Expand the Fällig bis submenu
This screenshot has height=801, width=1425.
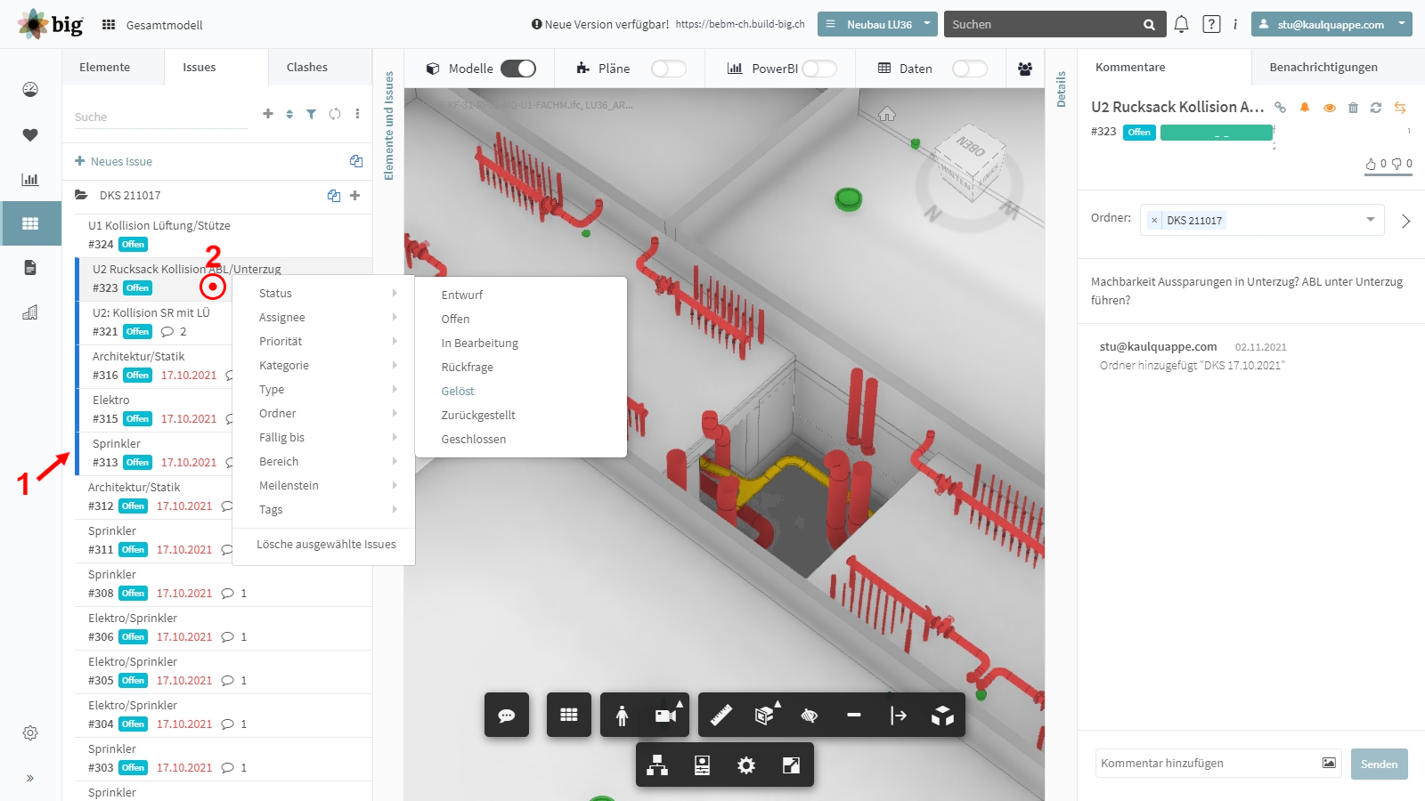point(324,437)
